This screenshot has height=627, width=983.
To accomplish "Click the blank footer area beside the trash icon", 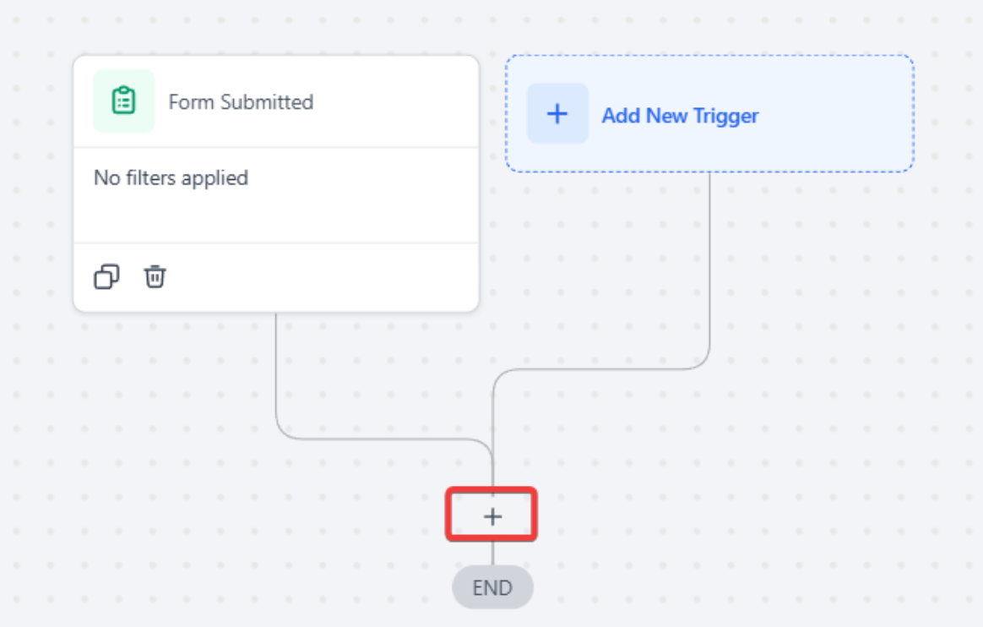I will (x=321, y=277).
